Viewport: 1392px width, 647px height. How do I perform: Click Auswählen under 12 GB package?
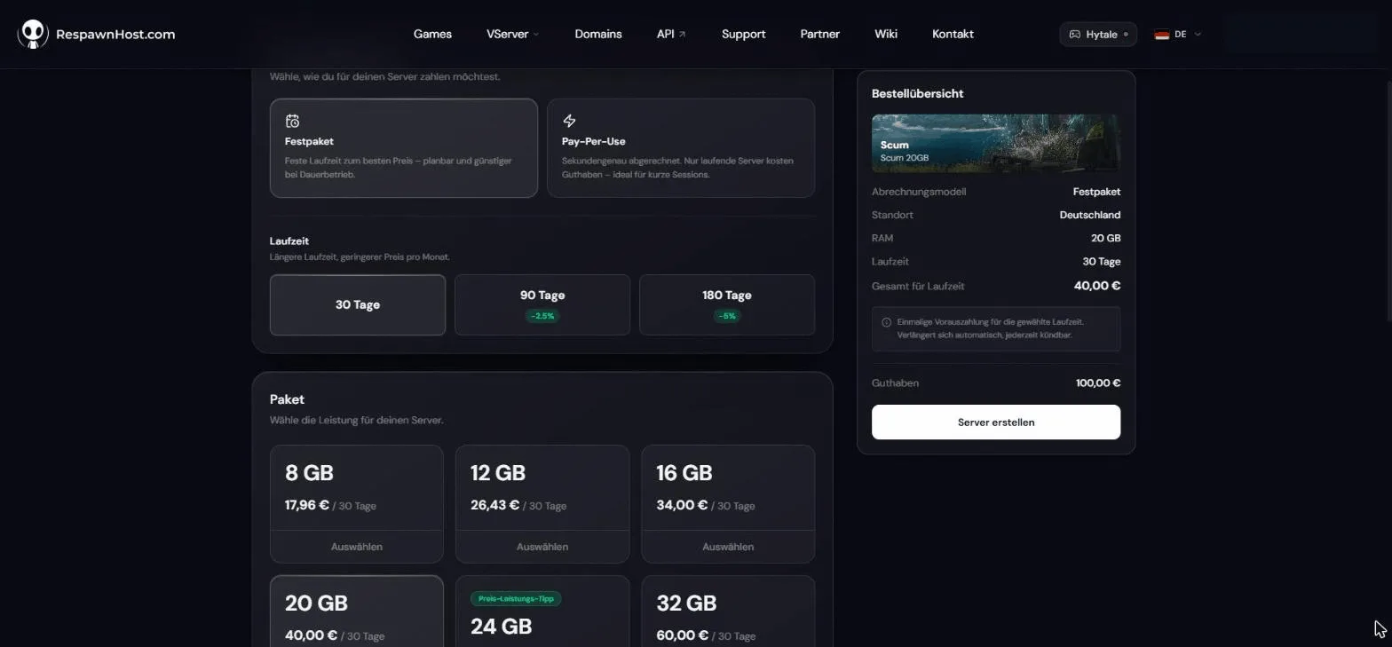click(542, 547)
